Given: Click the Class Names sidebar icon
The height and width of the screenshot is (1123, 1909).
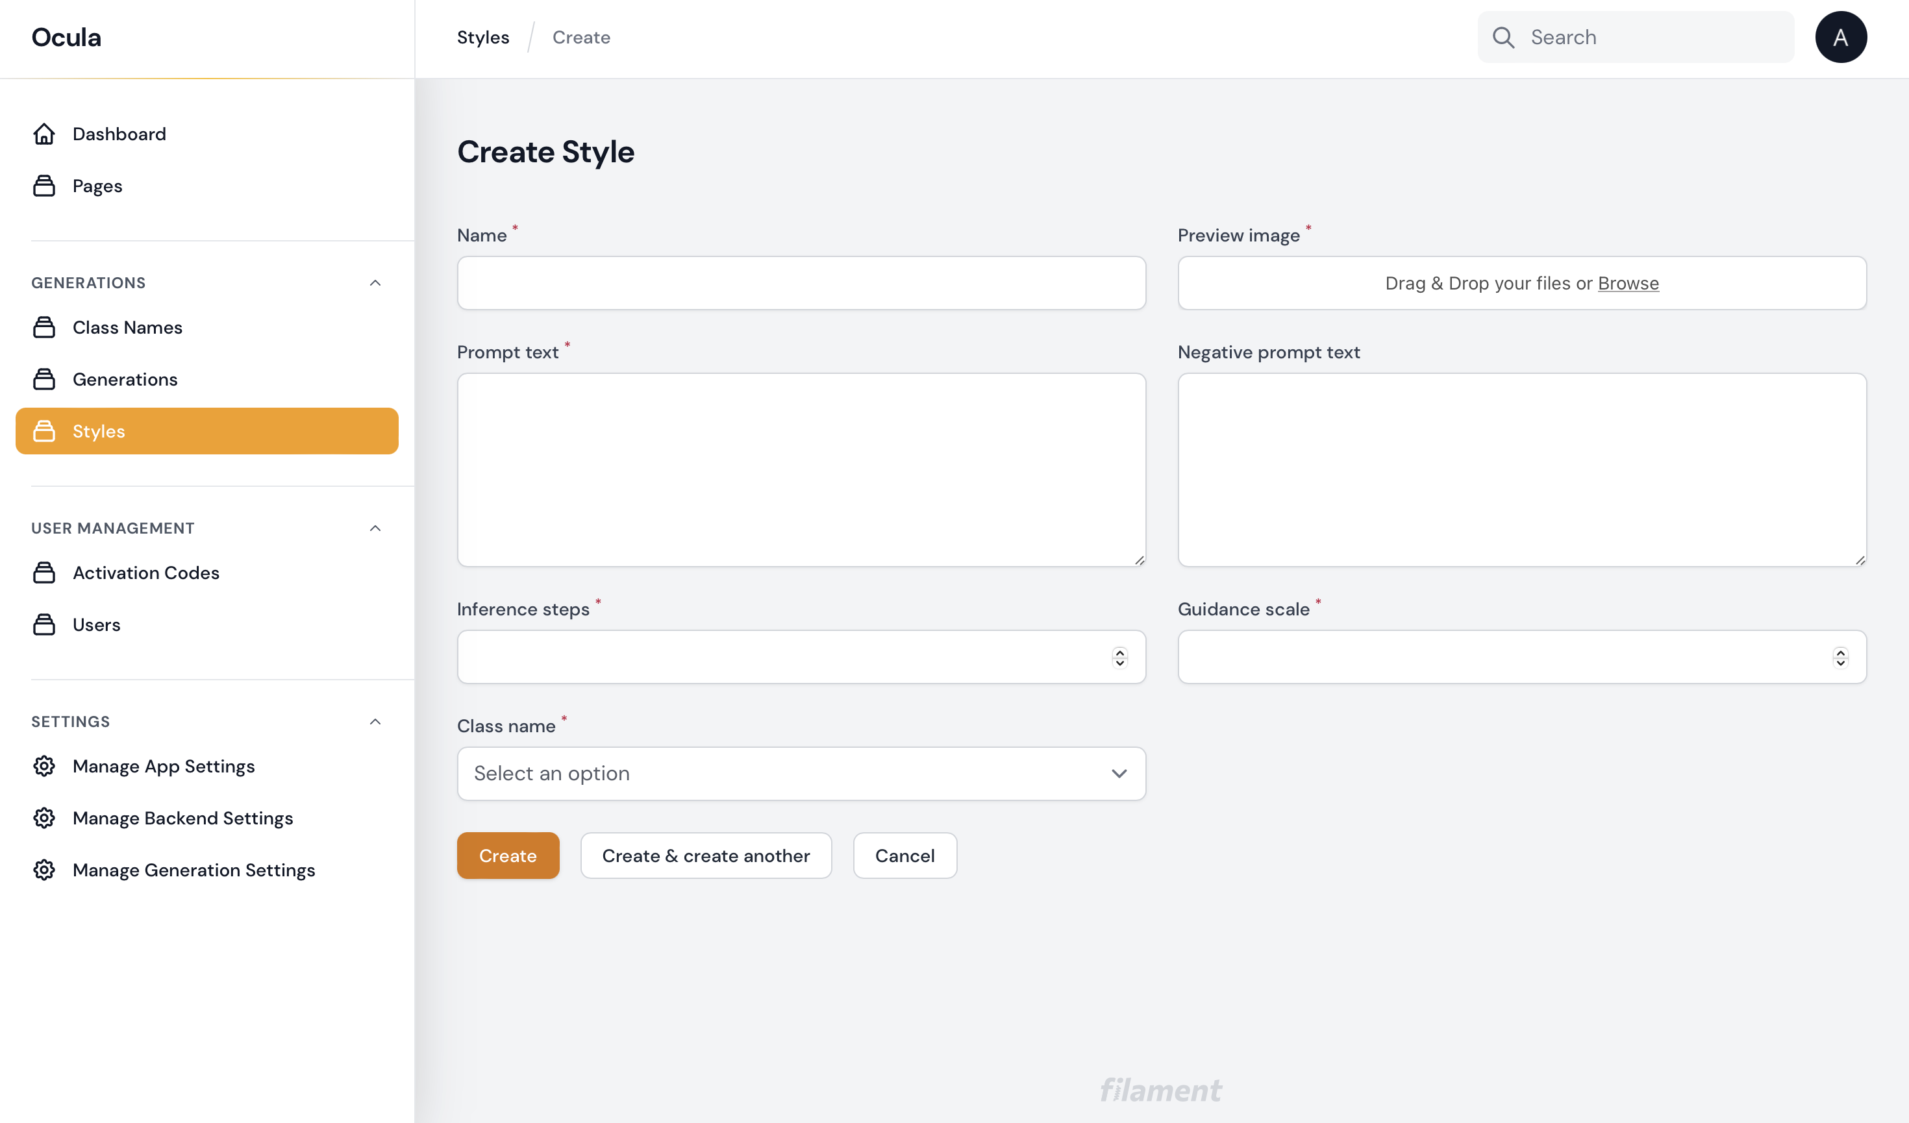Looking at the screenshot, I should (x=44, y=328).
